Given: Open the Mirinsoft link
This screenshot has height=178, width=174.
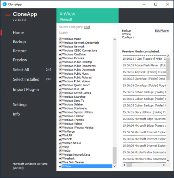Looking at the screenshot, I should (66, 20).
